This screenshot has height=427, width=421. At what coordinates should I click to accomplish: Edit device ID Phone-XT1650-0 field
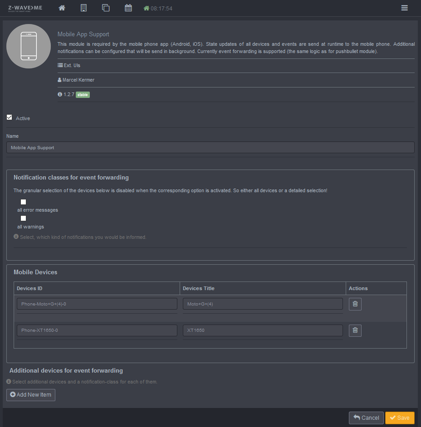pyautogui.click(x=97, y=330)
